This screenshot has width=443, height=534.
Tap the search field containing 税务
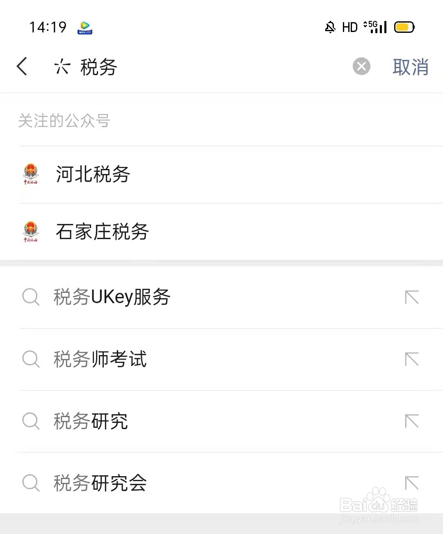[201, 67]
